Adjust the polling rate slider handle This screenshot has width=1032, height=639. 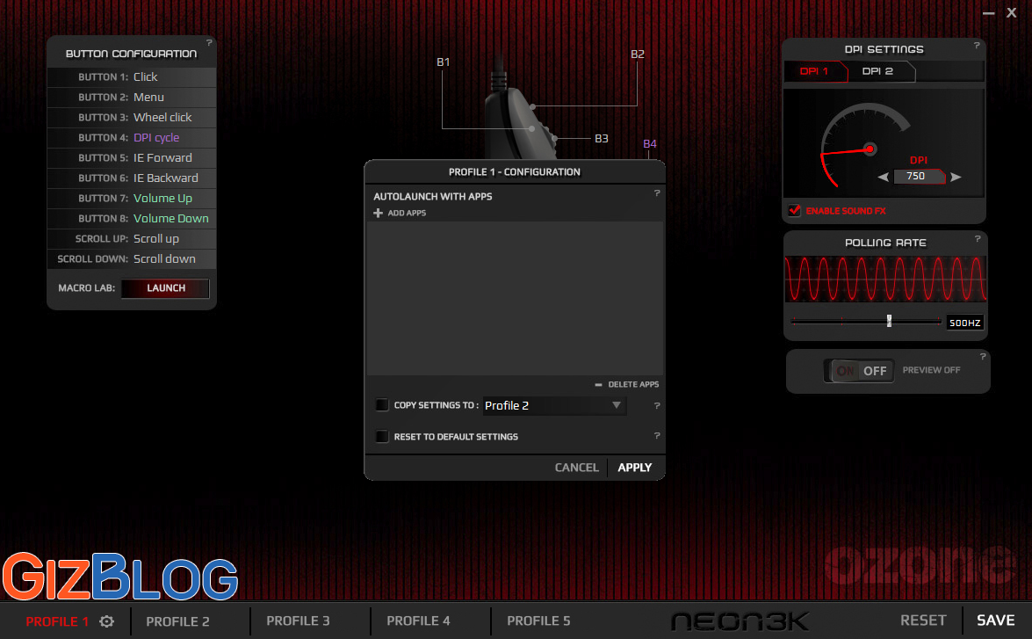889,321
